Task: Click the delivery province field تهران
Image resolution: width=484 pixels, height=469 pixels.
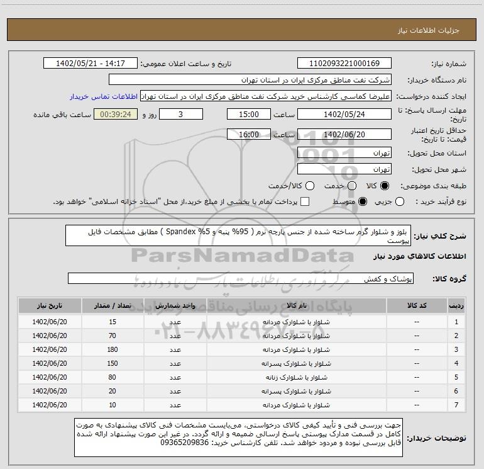Action: pos(344,153)
